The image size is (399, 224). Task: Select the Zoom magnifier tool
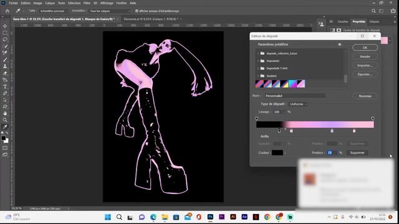[x=5, y=120]
